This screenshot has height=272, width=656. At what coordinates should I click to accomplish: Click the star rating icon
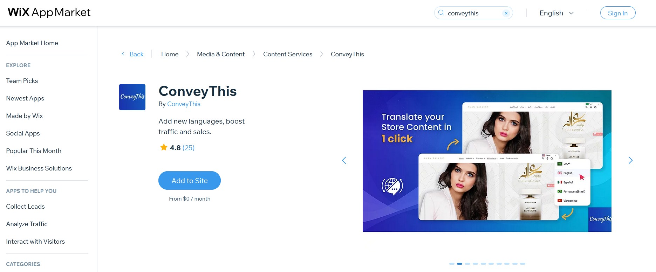pyautogui.click(x=164, y=147)
